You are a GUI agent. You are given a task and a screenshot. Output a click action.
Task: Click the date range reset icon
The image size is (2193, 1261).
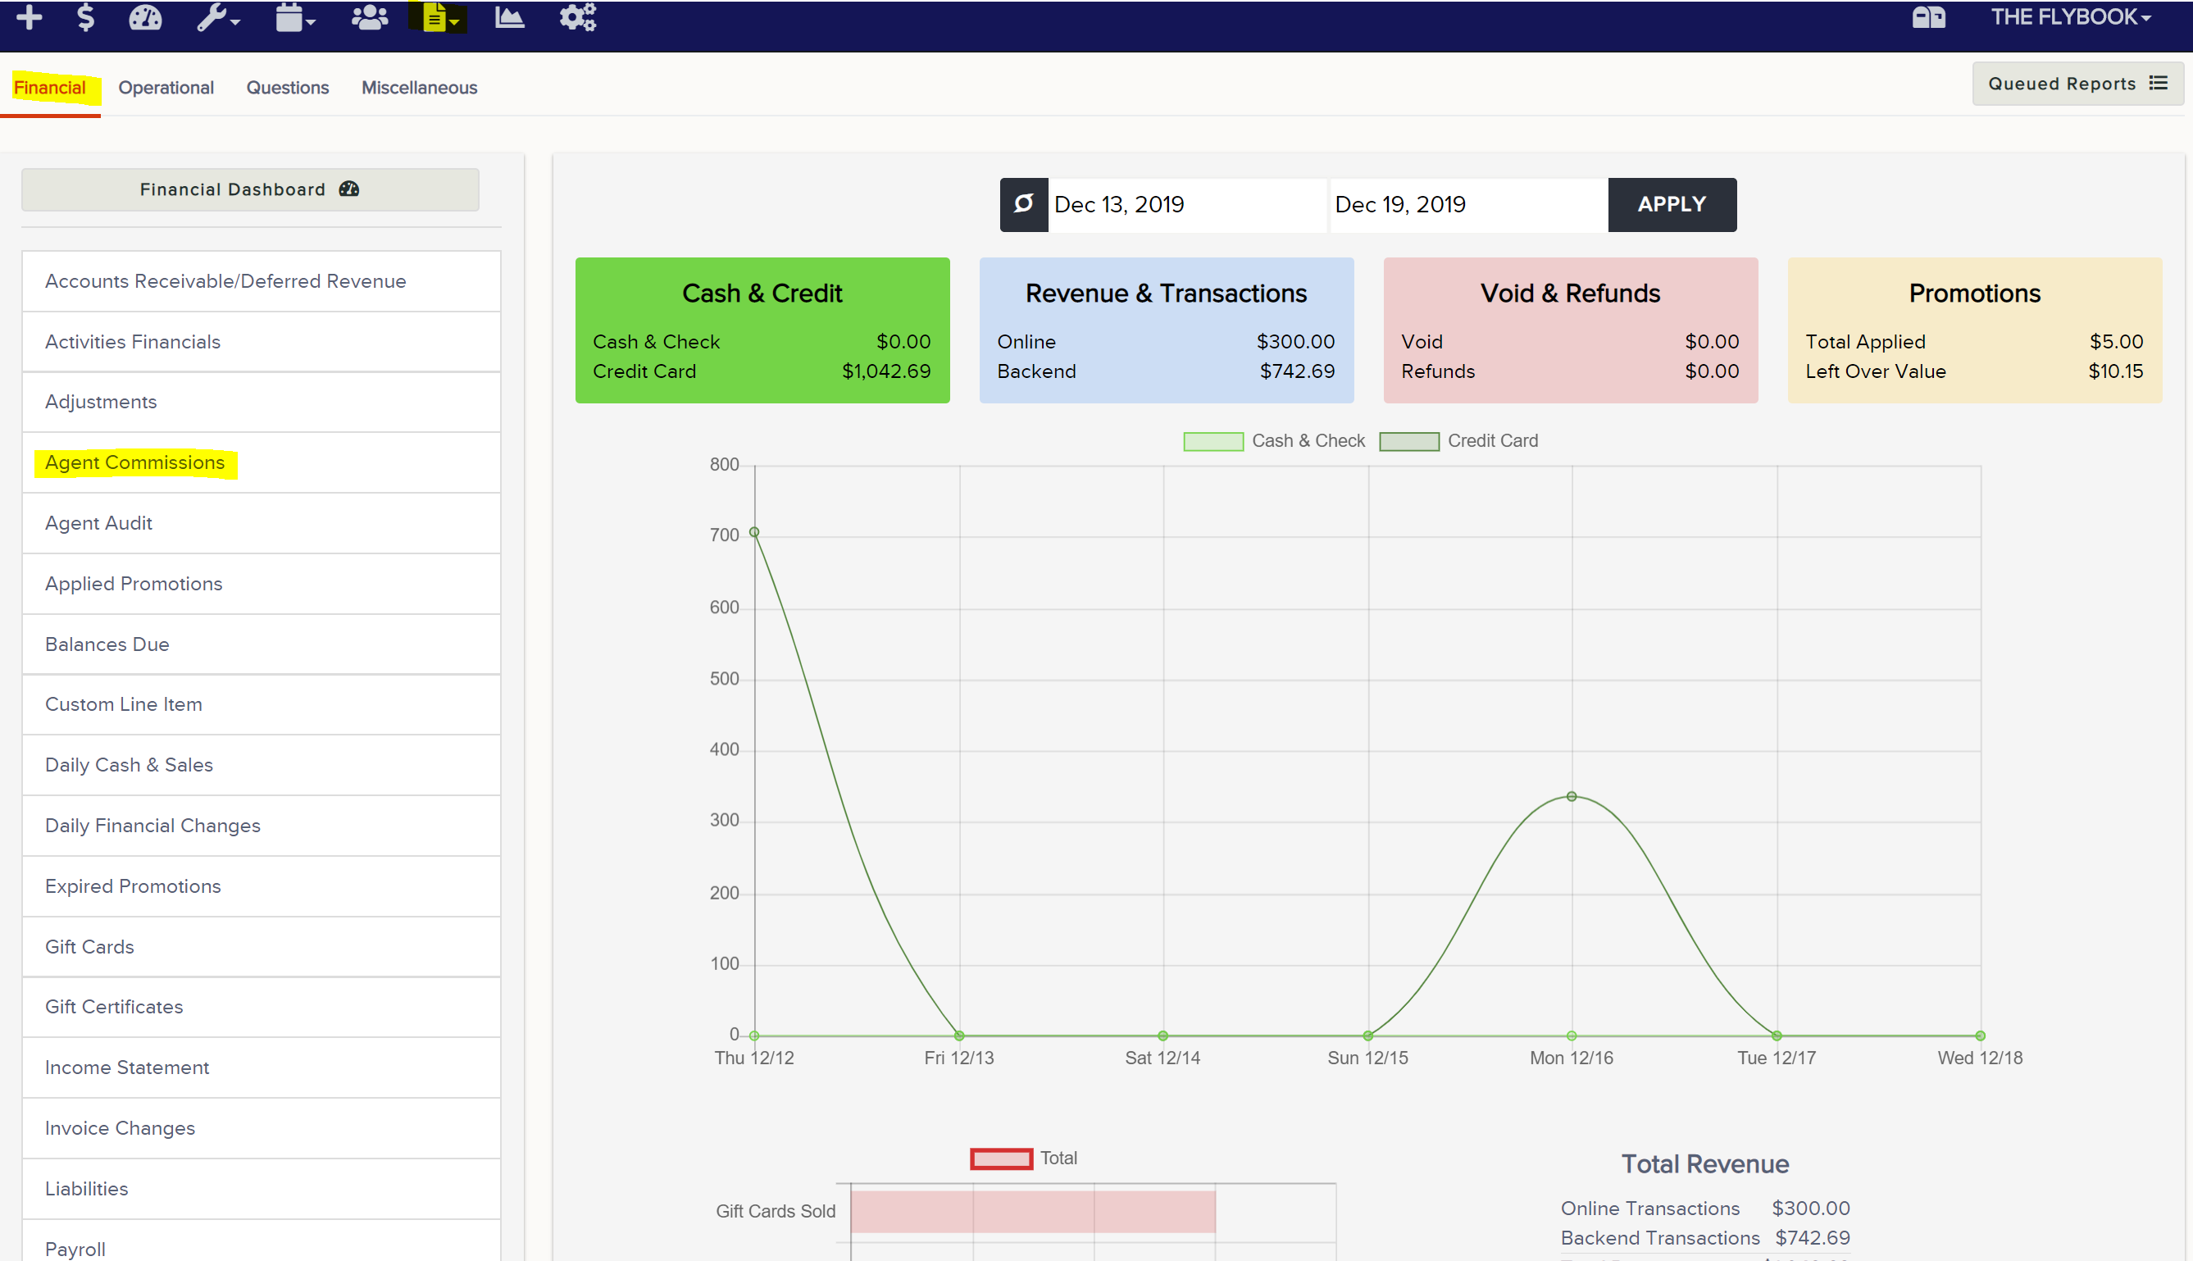1023,204
